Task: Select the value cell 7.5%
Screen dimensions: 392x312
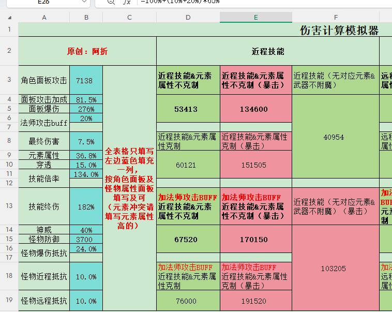Action: tap(86, 141)
